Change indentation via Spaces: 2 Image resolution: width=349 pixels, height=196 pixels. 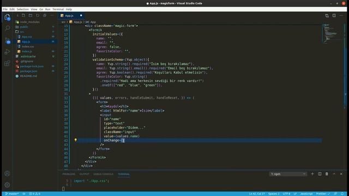[274, 194]
